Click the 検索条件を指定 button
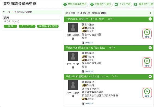The height and width of the screenshot is (107, 154). pos(48,26)
